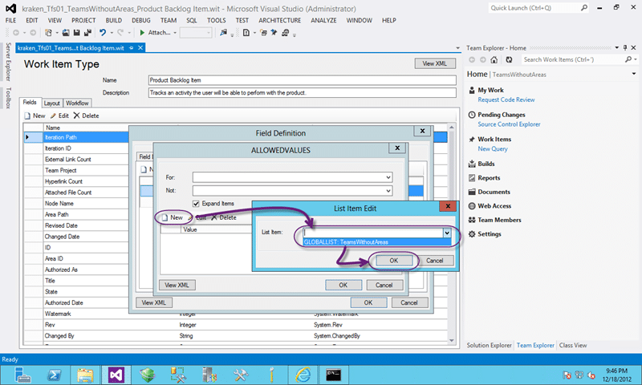Open the New Query link
The width and height of the screenshot is (642, 385).
click(493, 149)
